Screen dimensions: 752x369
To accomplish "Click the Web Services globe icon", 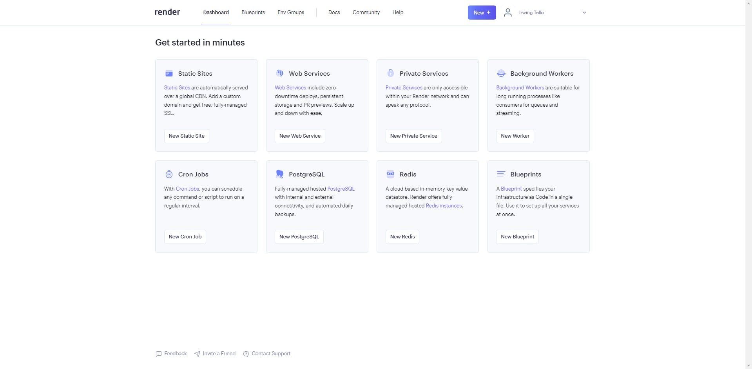I will [280, 73].
